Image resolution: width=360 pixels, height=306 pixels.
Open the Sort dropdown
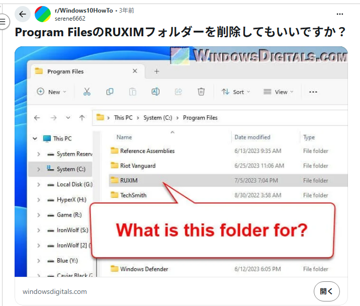tap(236, 92)
